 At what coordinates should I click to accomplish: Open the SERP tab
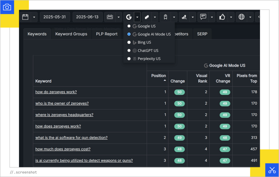202,34
